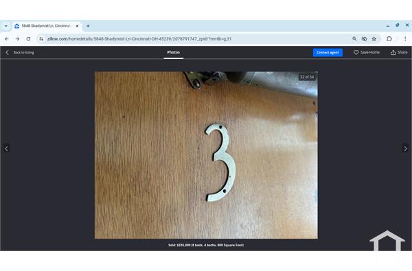Click the house number 3 photo
The width and height of the screenshot is (412, 271).
pyautogui.click(x=206, y=155)
